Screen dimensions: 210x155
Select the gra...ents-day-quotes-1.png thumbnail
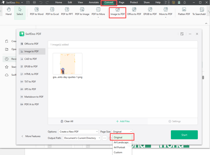[x=67, y=64]
